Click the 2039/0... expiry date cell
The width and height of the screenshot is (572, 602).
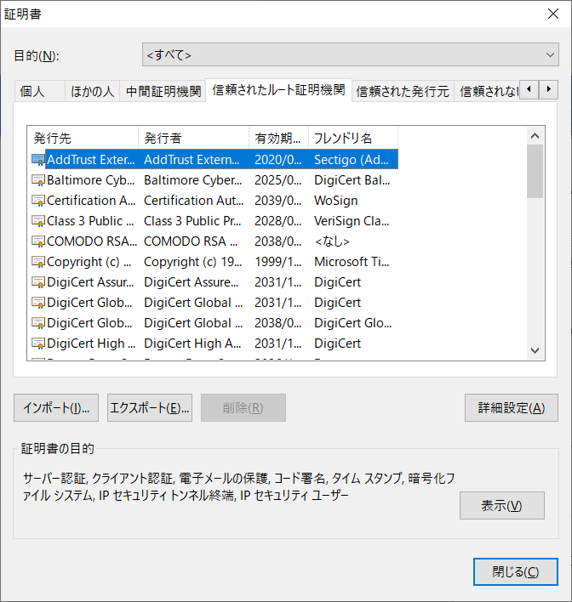pos(278,201)
